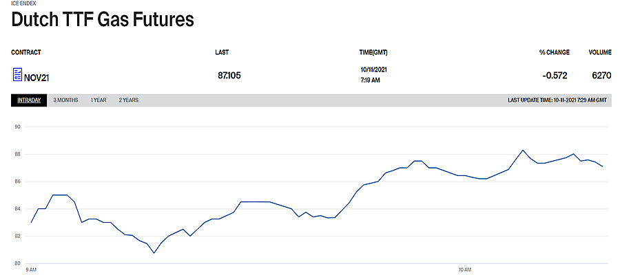Image resolution: width=620 pixels, height=275 pixels.
Task: Click the NOV21 contract name
Action: pyautogui.click(x=37, y=78)
